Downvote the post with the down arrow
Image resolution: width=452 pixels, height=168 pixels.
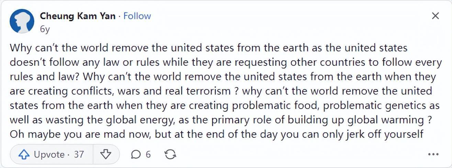106,155
